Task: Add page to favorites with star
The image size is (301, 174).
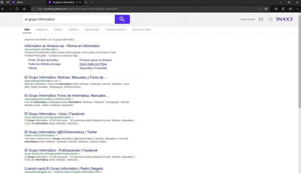Action: coord(266,9)
